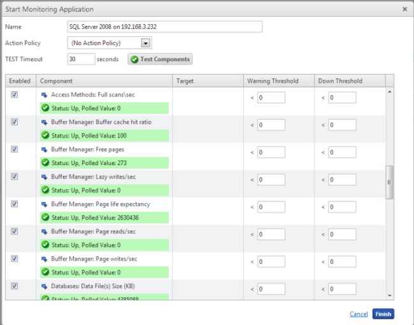Click the Warning Threshold column header
Image resolution: width=414 pixels, height=325 pixels.
(279, 81)
